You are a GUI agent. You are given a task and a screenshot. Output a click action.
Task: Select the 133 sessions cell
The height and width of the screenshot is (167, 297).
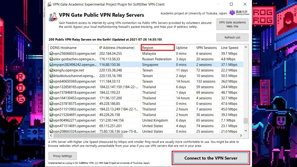point(206,81)
